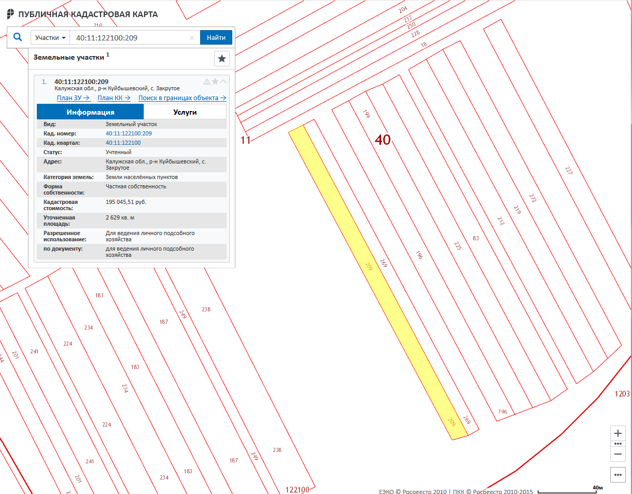This screenshot has height=494, width=632.
Task: Click the Rosreestr logo in header
Action: 10,14
